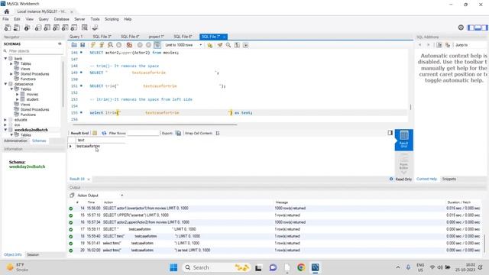Screen dimensions: 489x275
Task: Open SQL script file from main toolbar
Action: pyautogui.click(x=17, y=27)
